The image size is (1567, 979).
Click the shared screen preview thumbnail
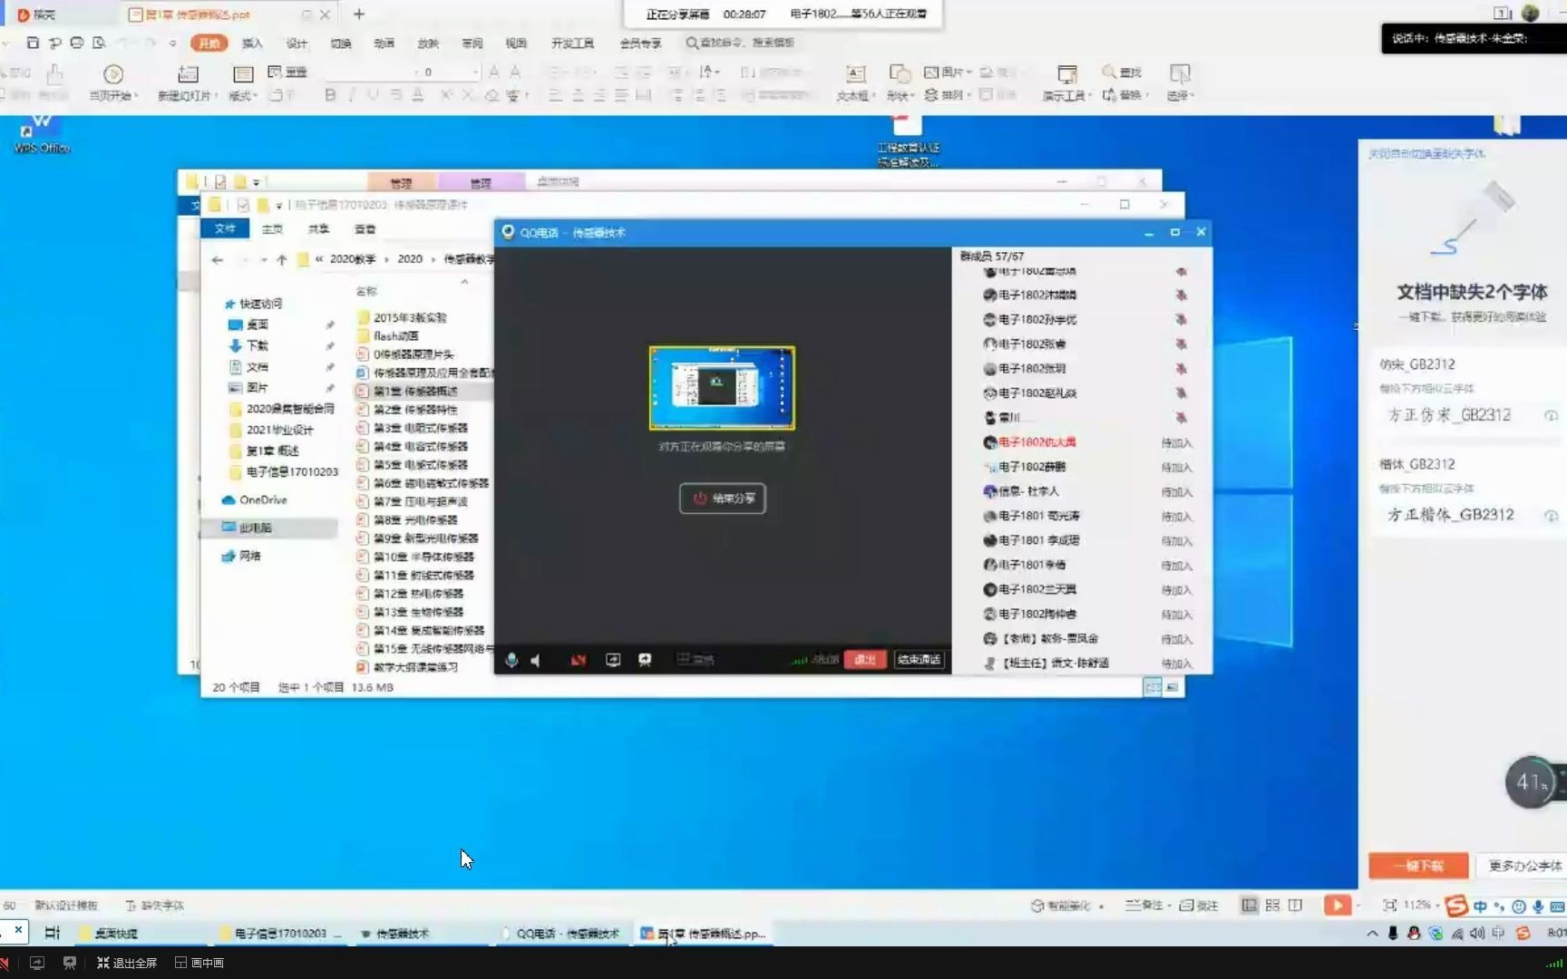[x=722, y=388]
